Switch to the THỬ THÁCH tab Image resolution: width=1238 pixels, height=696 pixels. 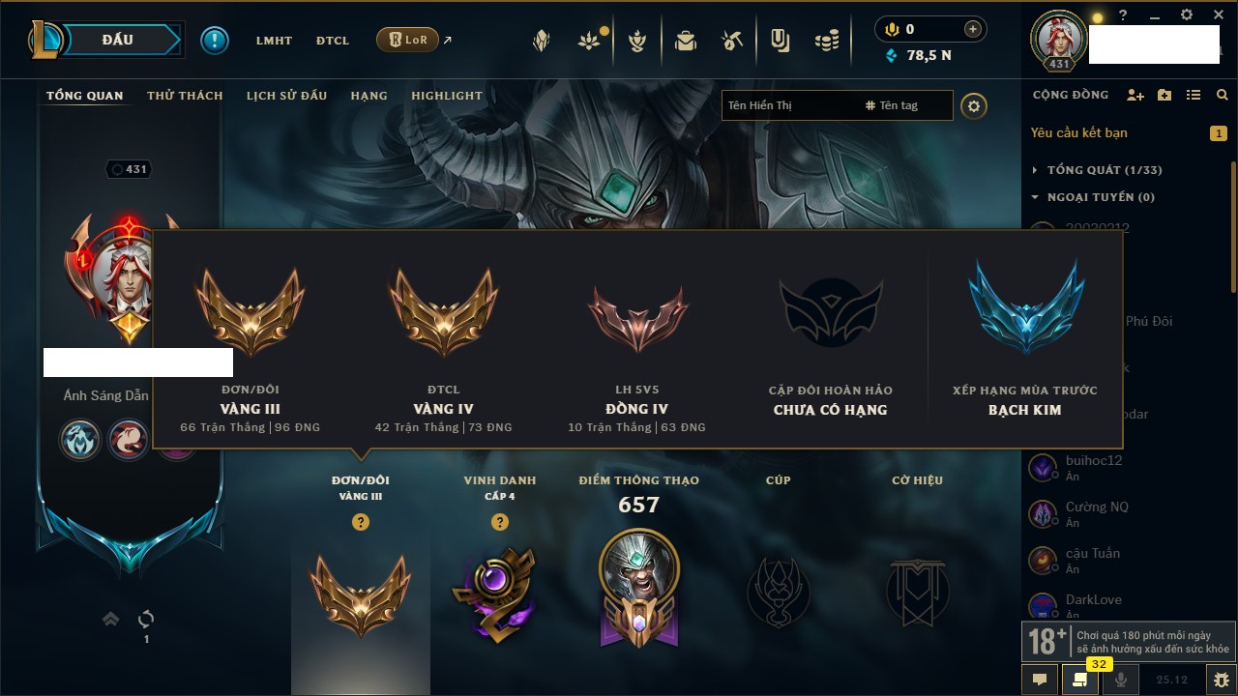[x=185, y=96]
